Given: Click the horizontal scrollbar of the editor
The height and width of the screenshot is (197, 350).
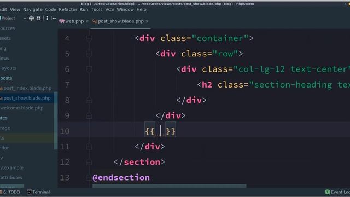Looking at the screenshot, I should coord(170,186).
